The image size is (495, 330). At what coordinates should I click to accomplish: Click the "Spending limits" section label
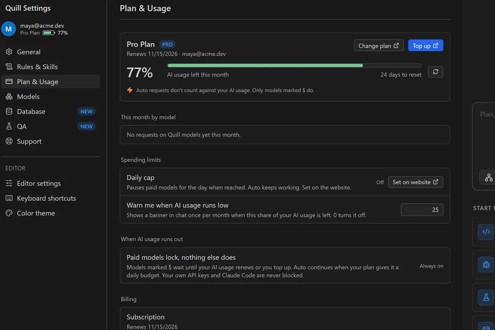(x=141, y=160)
